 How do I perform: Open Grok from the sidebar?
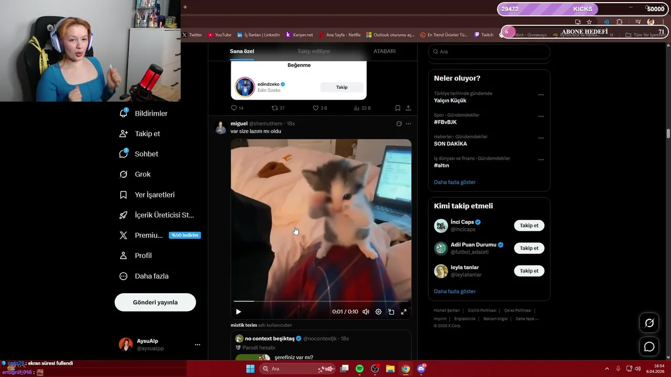pyautogui.click(x=135, y=174)
